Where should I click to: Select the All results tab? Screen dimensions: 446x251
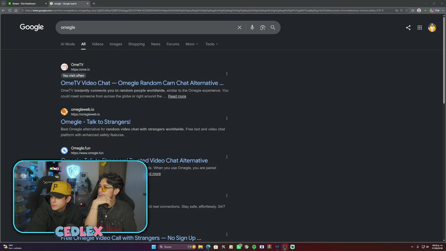83,44
